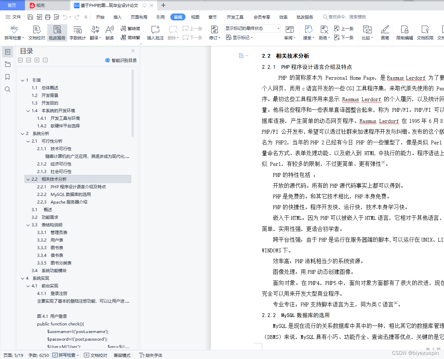The height and width of the screenshot is (359, 444).
Task: Close the 目录 navigation pane
Action: coord(133,51)
